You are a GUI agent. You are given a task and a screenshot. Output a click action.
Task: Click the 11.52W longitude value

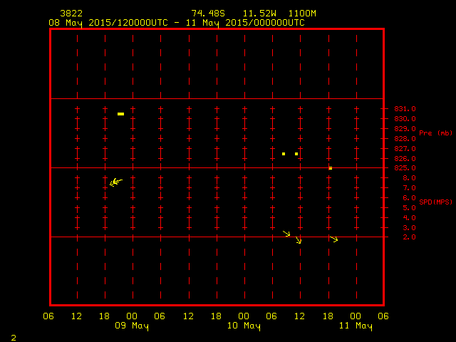[x=258, y=14]
